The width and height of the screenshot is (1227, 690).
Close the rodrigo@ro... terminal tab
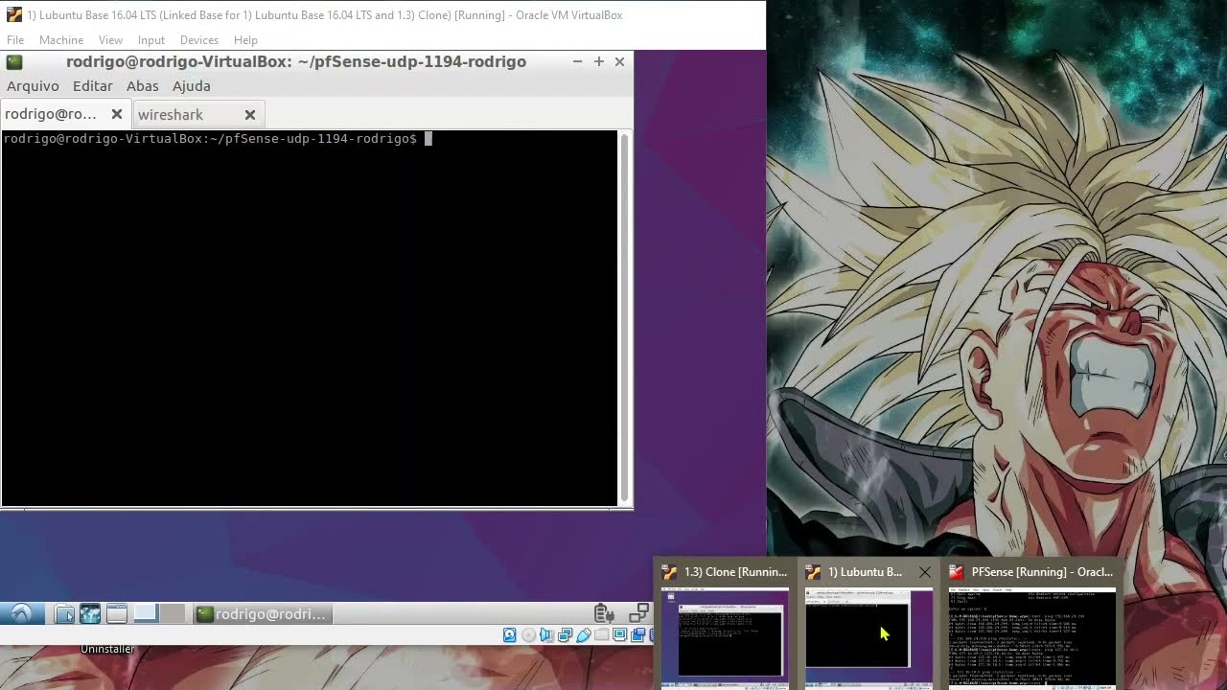(117, 114)
